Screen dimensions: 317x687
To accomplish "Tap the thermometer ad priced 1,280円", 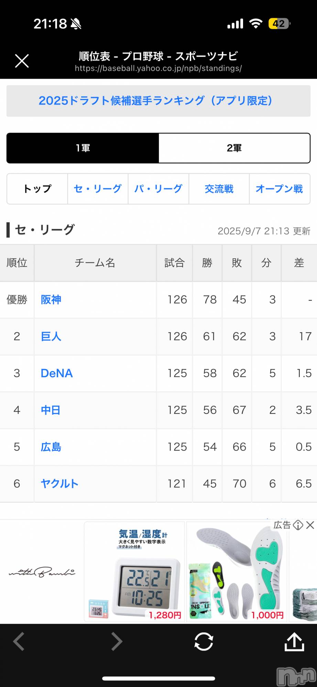I will (134, 572).
